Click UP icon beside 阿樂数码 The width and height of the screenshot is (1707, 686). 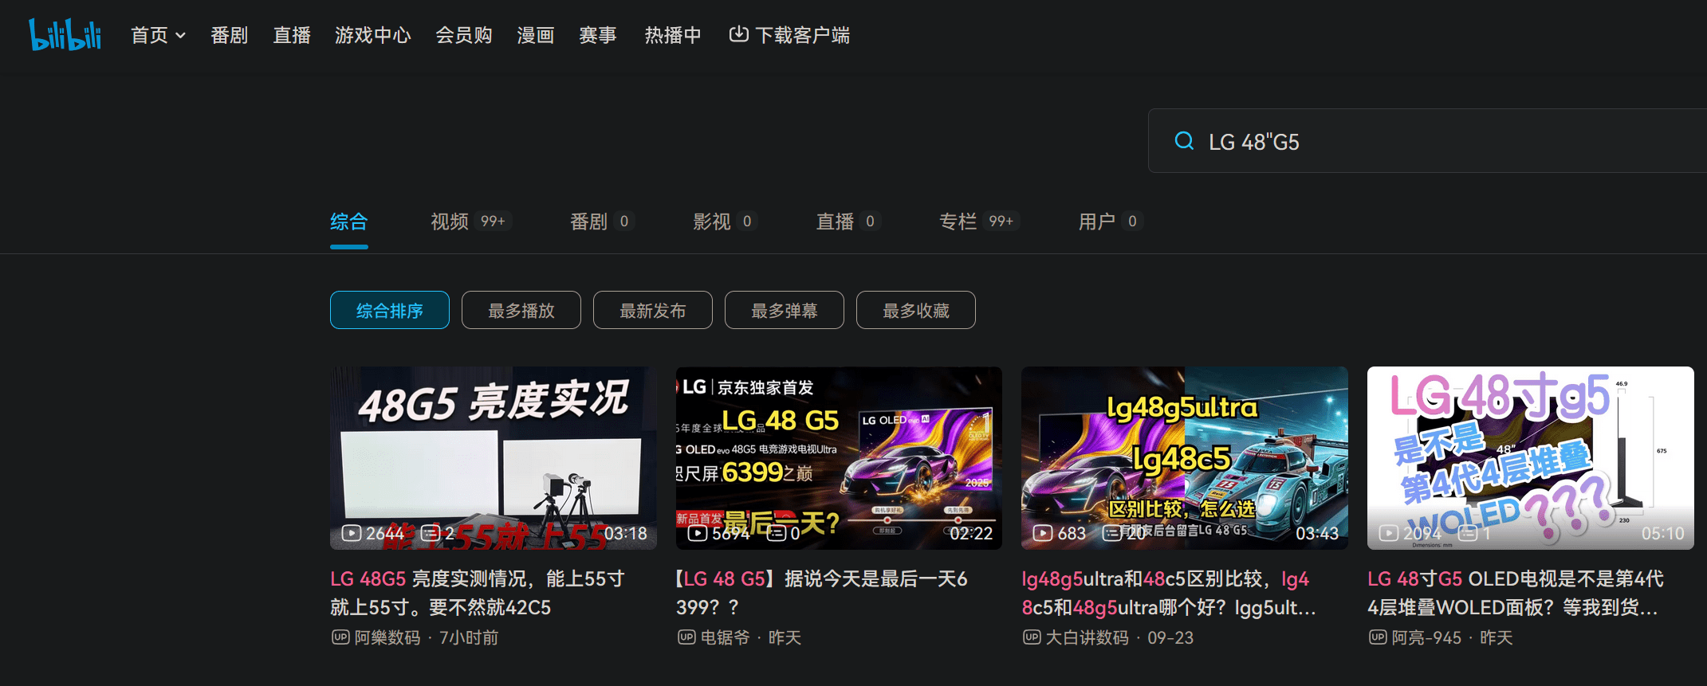pyautogui.click(x=340, y=637)
